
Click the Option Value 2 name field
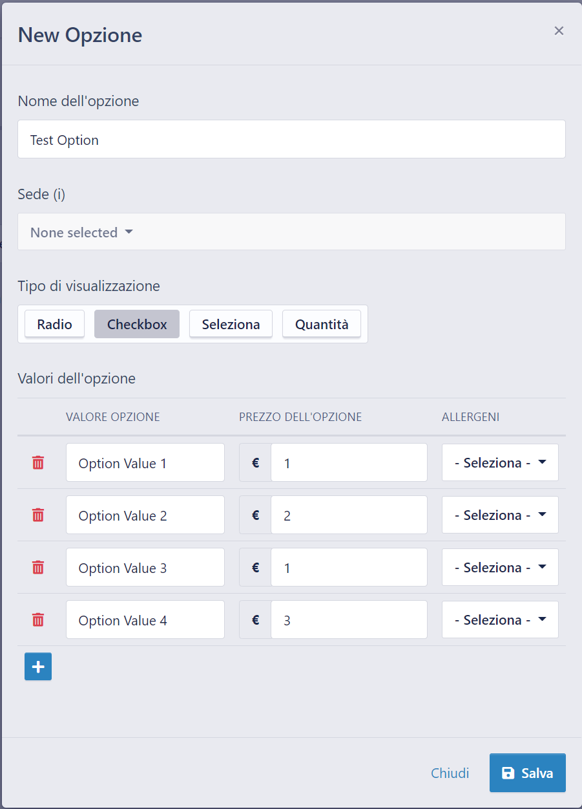pyautogui.click(x=145, y=515)
